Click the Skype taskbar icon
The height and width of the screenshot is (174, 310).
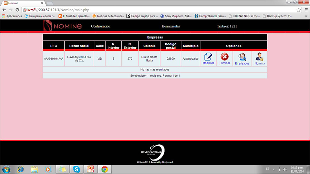pos(76,169)
